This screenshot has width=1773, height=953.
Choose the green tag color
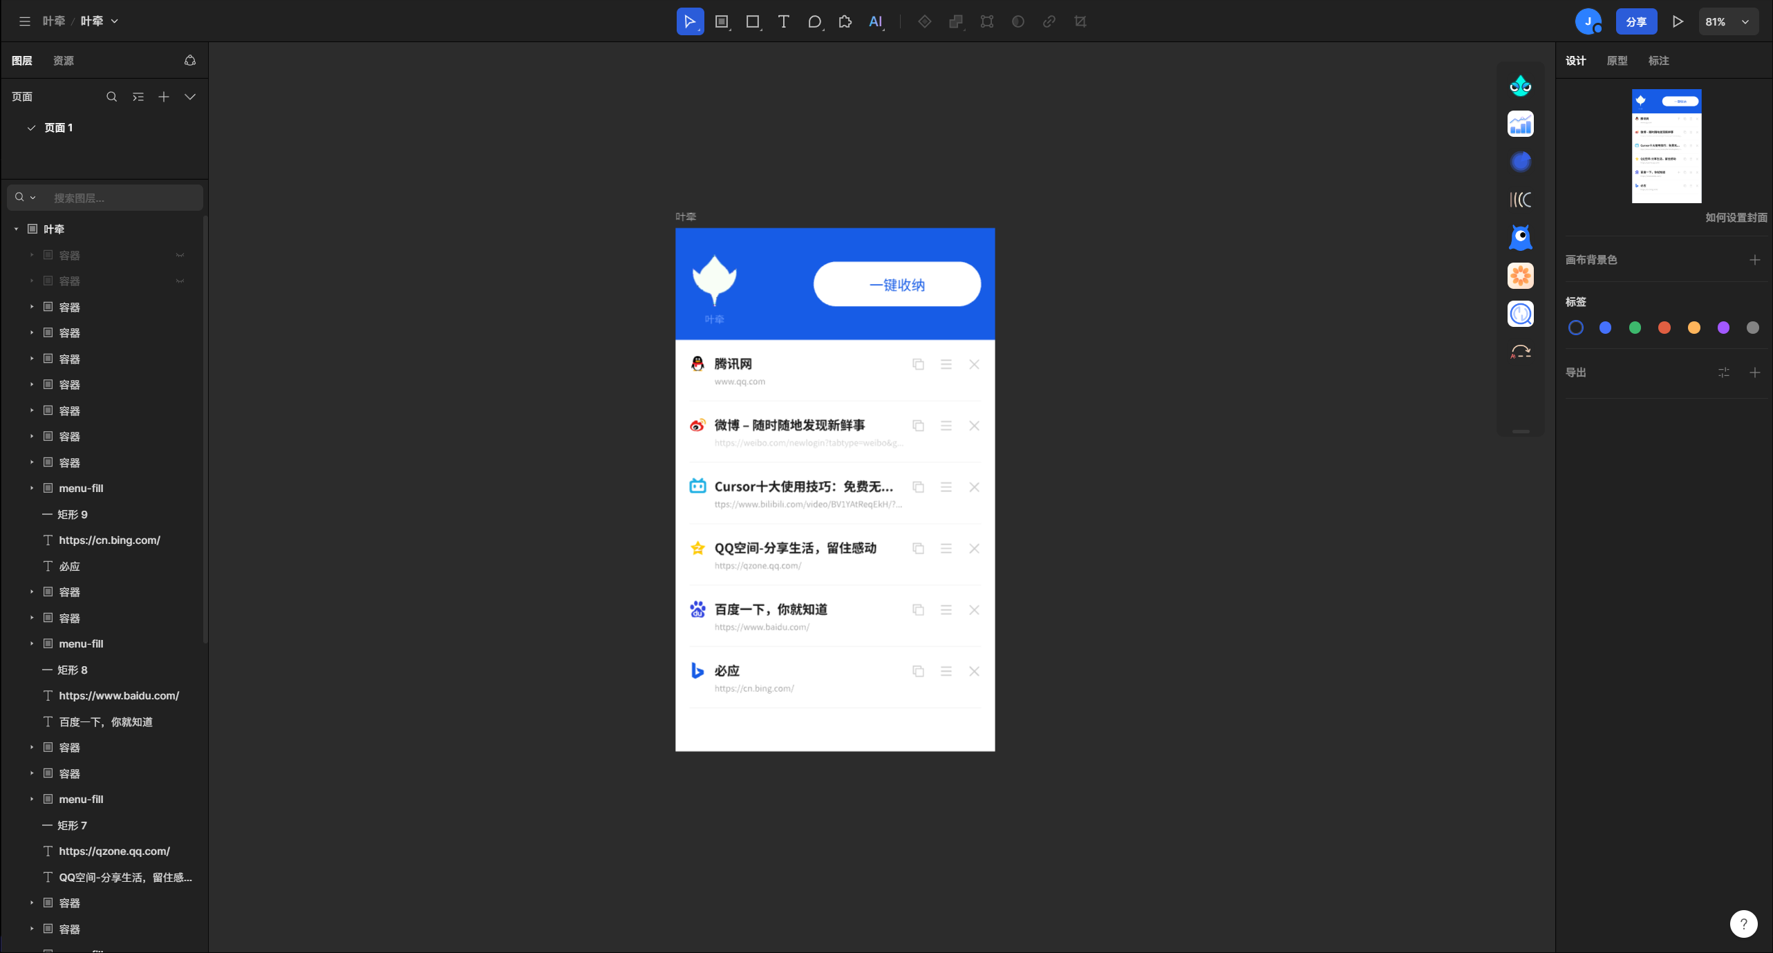pyautogui.click(x=1635, y=328)
